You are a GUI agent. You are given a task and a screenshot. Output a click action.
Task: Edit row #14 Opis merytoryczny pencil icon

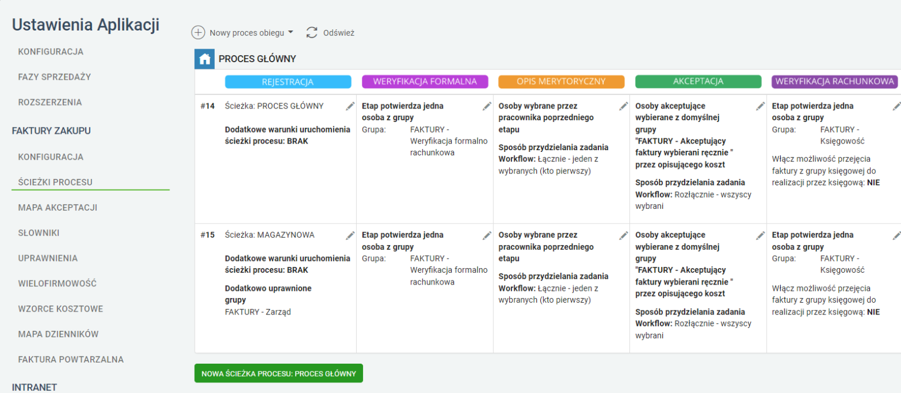pos(624,106)
